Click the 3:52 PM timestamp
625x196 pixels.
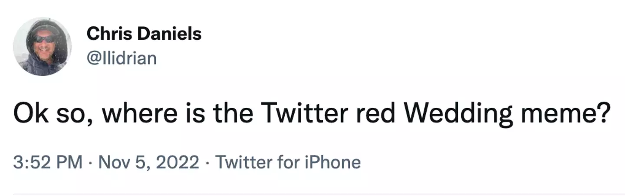pos(48,163)
